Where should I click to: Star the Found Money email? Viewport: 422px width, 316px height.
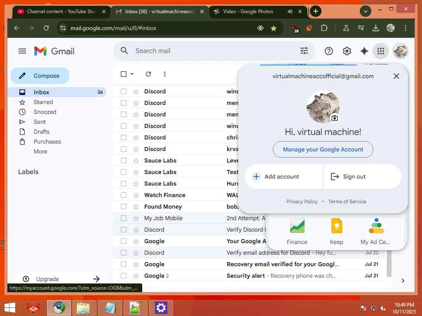click(136, 207)
